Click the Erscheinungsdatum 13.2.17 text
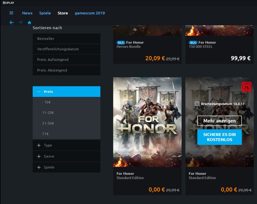The width and height of the screenshot is (257, 204). pyautogui.click(x=222, y=104)
